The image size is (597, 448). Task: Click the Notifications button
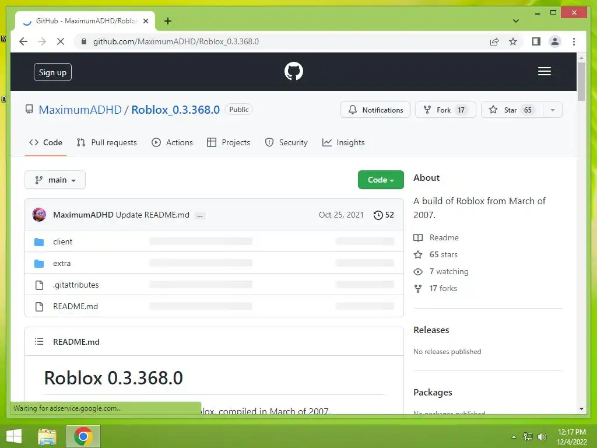[x=375, y=110]
